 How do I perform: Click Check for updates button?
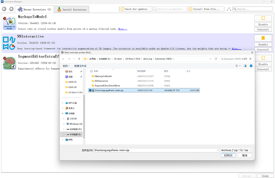coord(136,9)
